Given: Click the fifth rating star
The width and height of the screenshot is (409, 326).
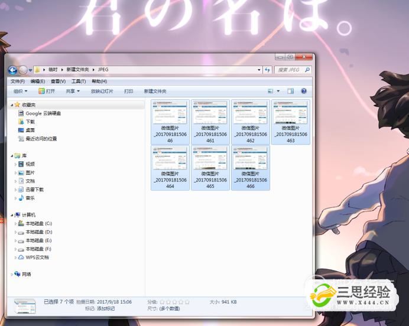Looking at the screenshot, I should [187, 302].
